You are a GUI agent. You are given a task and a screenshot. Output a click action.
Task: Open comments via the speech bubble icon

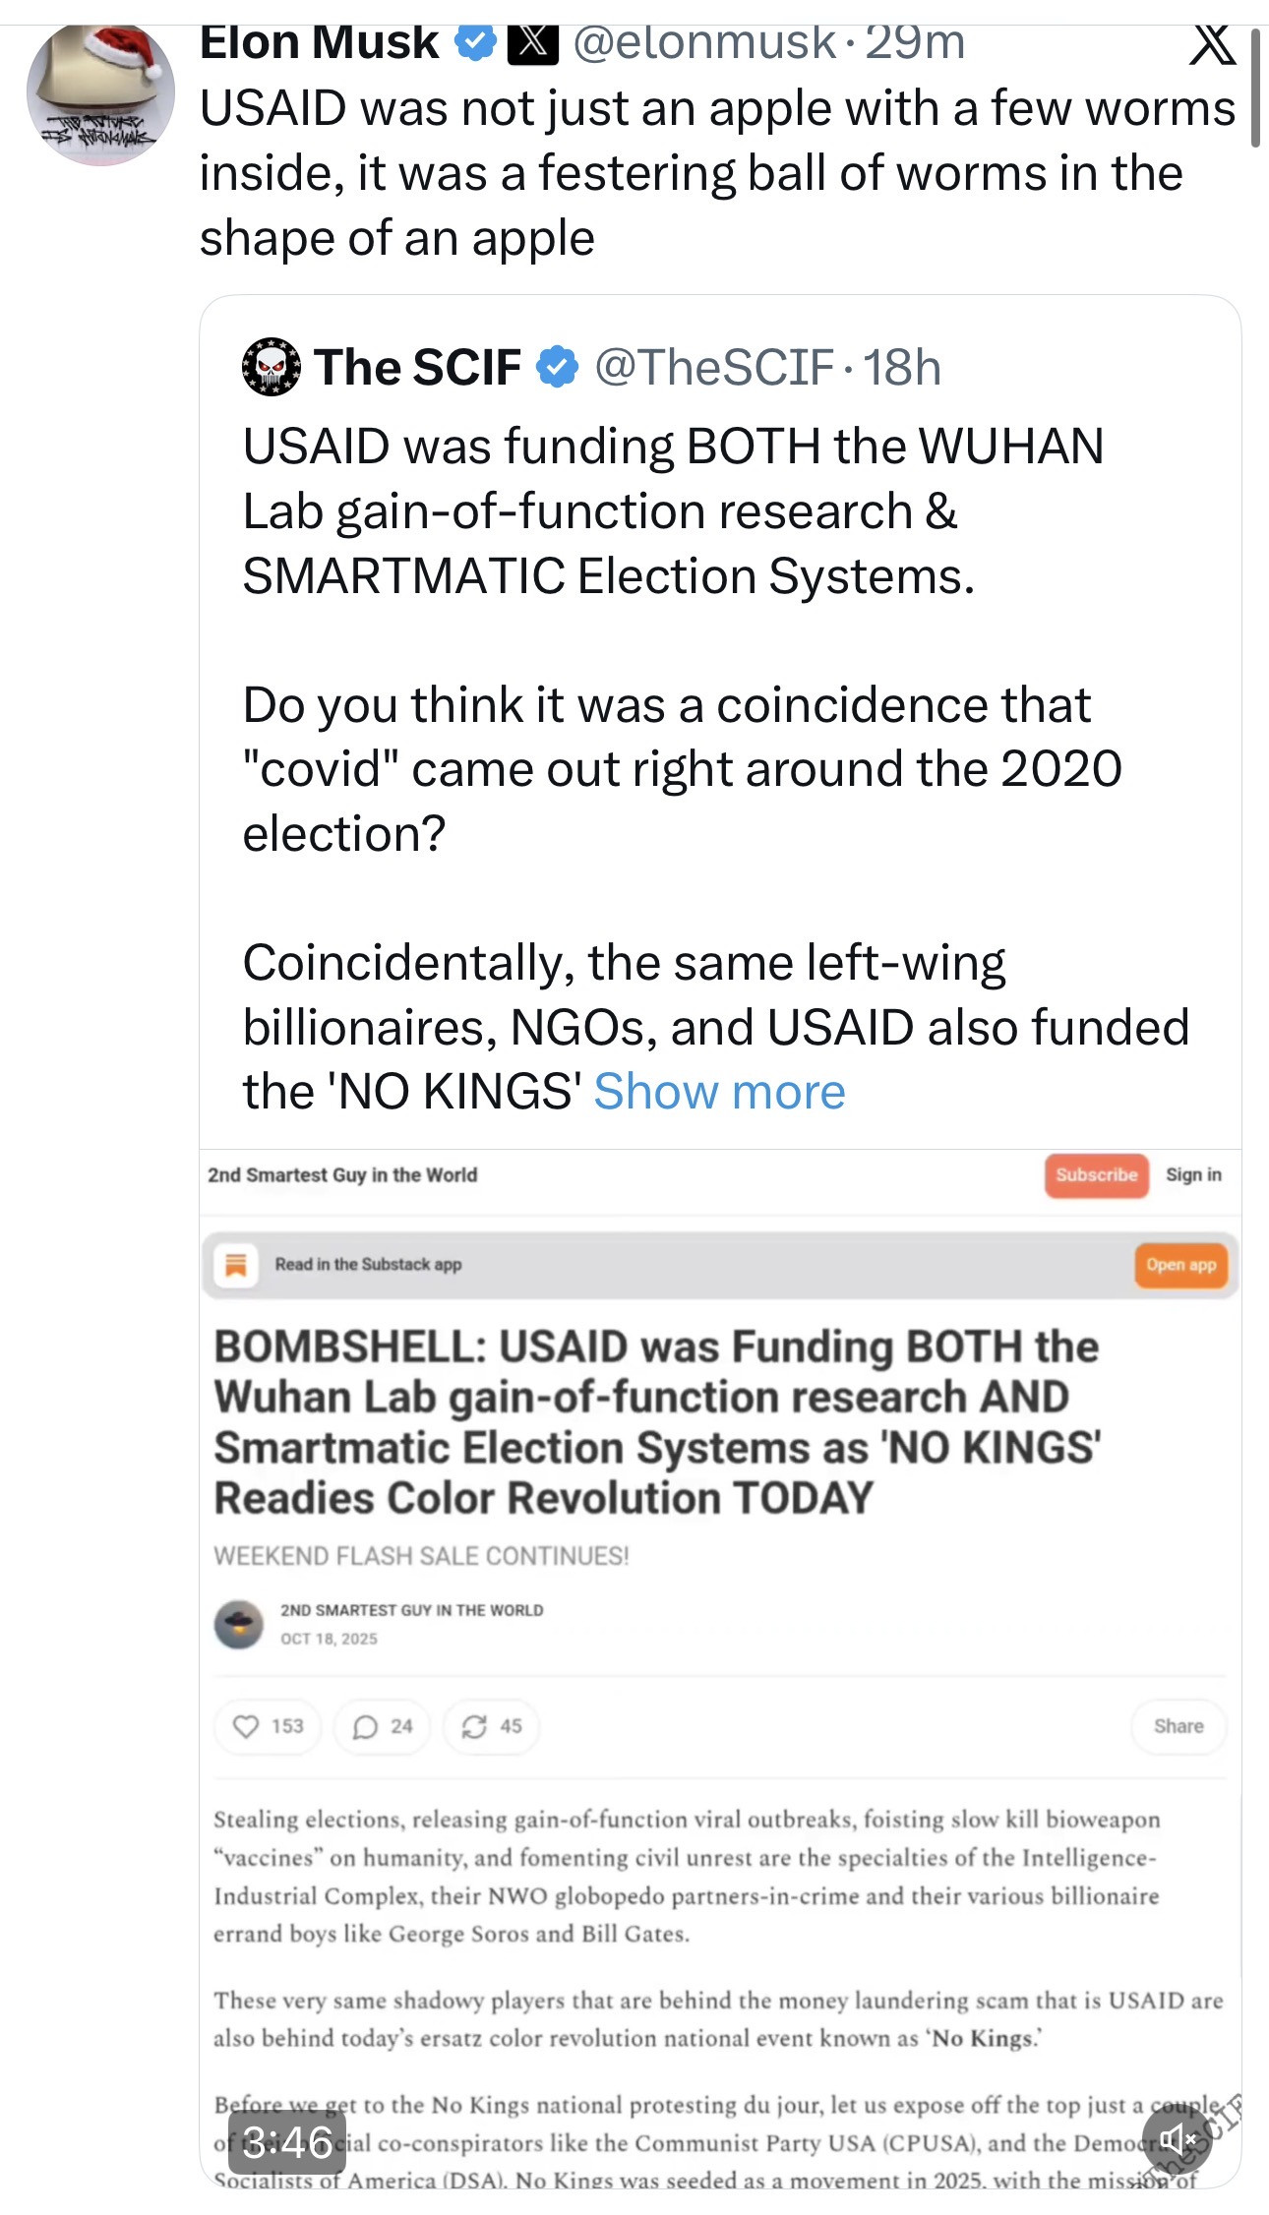(x=365, y=1727)
